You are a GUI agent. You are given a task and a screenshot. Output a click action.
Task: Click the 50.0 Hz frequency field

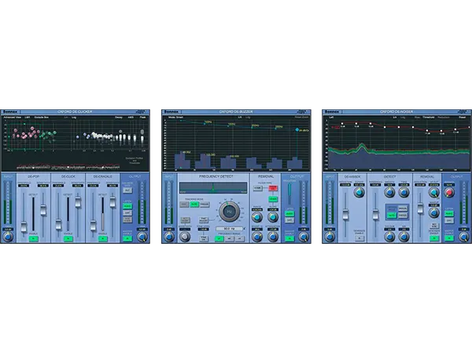coord(230,229)
